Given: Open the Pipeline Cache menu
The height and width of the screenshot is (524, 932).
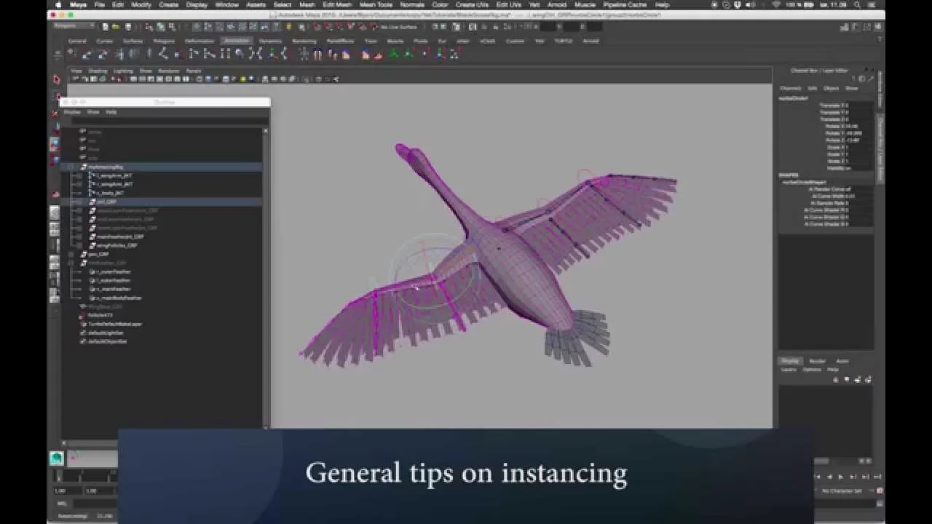Looking at the screenshot, I should point(627,4).
